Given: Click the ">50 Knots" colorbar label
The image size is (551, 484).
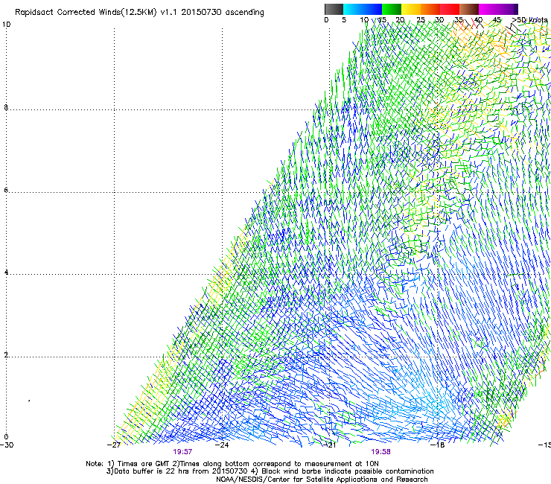Looking at the screenshot, I should [x=529, y=20].
